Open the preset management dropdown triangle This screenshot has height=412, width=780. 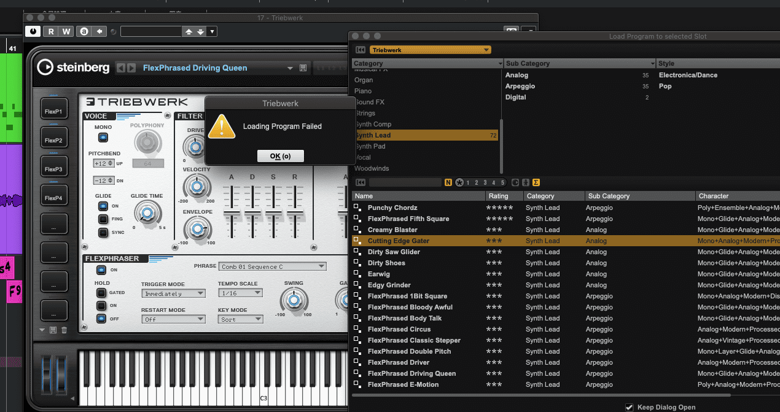tap(213, 32)
